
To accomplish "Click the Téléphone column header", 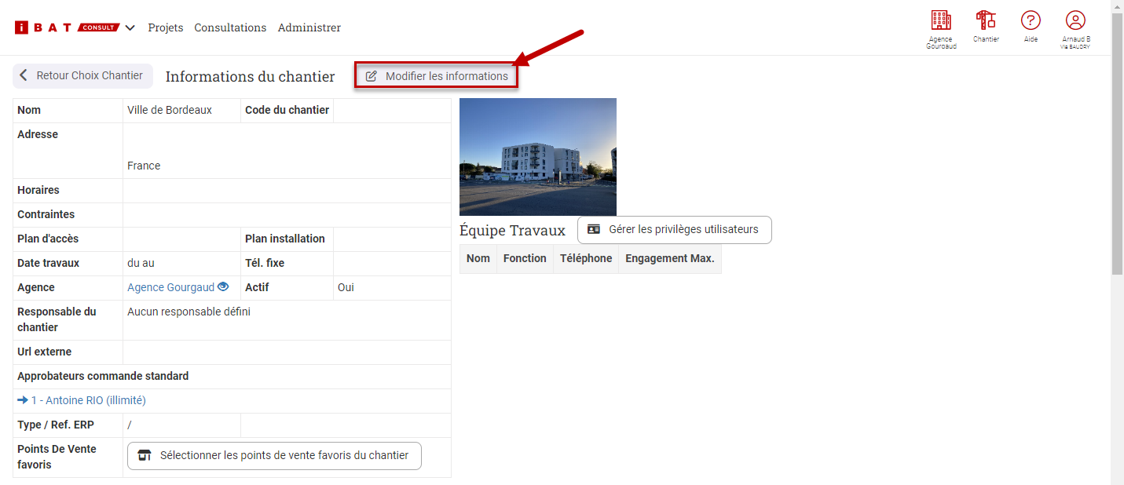I will click(x=586, y=259).
